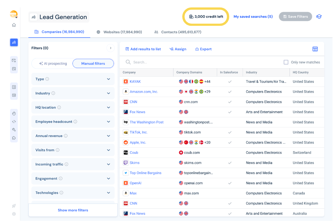Expand the Engagement filter

(x=73, y=178)
